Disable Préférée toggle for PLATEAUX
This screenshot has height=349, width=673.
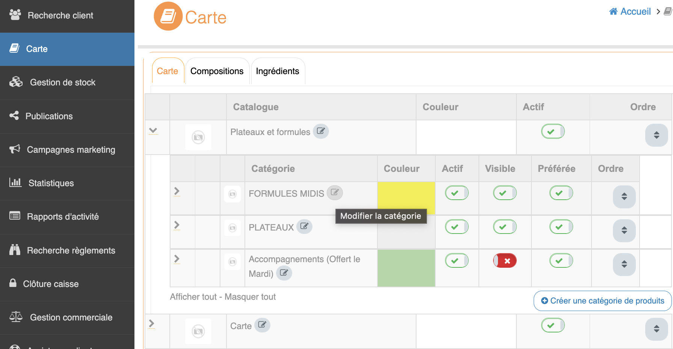561,227
